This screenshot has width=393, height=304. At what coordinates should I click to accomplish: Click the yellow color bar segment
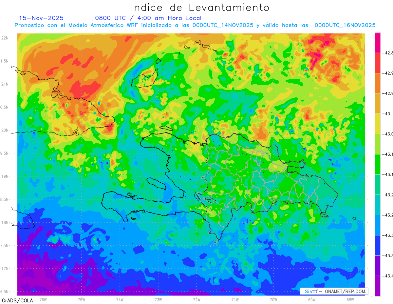pyautogui.click(x=378, y=124)
